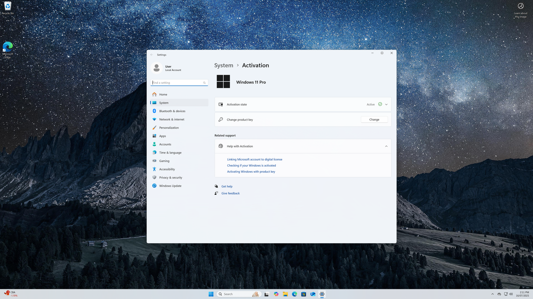Click the Change product key button
533x299 pixels.
click(374, 120)
